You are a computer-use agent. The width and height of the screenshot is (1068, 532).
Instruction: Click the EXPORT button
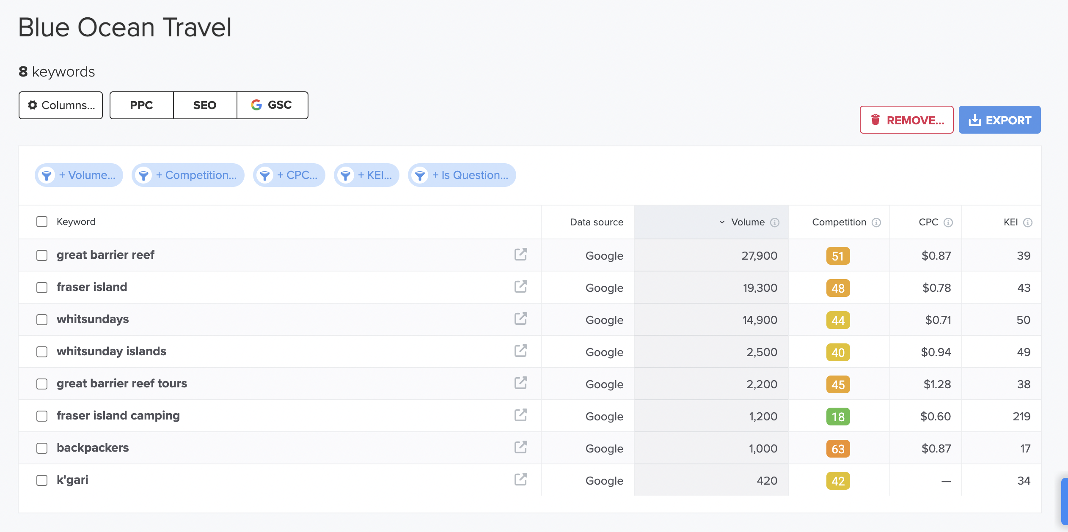point(1000,120)
